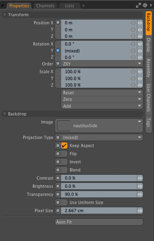The width and height of the screenshot is (154, 241).
Task: Click the Auto Fit button
Action: (x=99, y=222)
